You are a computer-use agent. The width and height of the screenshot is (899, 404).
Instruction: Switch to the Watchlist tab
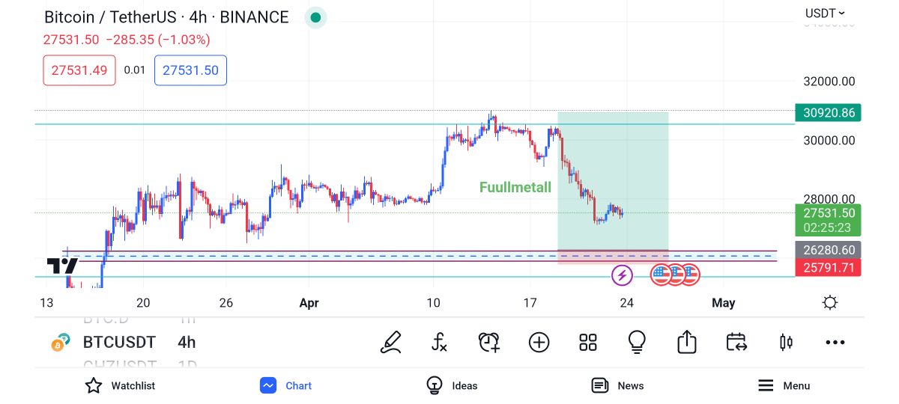(x=120, y=385)
